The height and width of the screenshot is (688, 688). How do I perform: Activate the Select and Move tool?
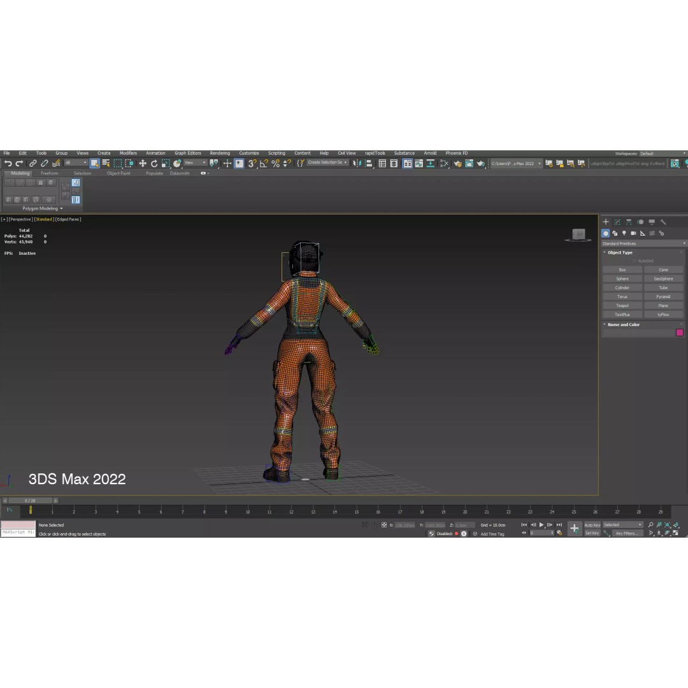(x=143, y=164)
